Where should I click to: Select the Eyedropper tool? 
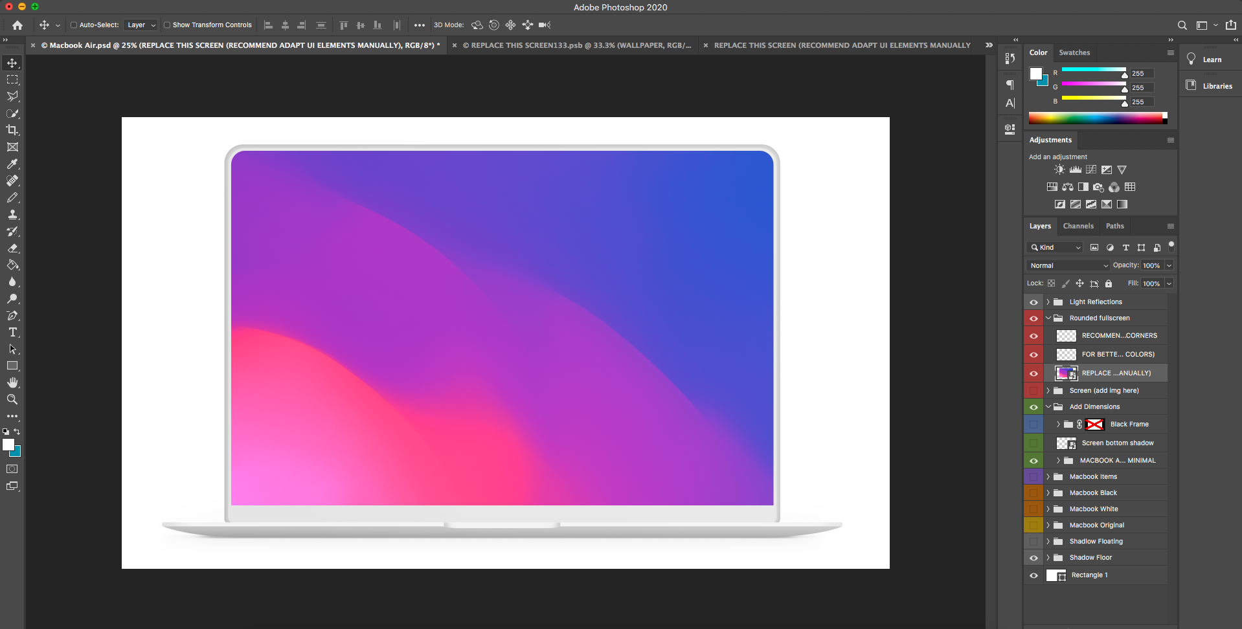12,164
